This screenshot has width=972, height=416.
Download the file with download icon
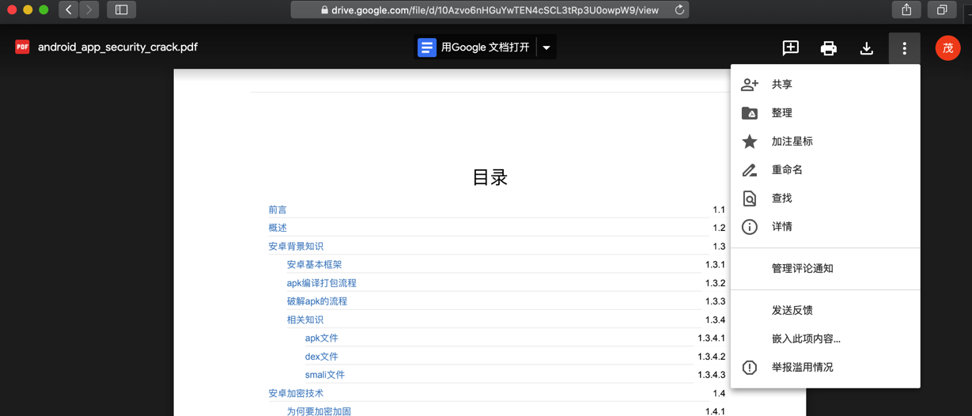866,48
